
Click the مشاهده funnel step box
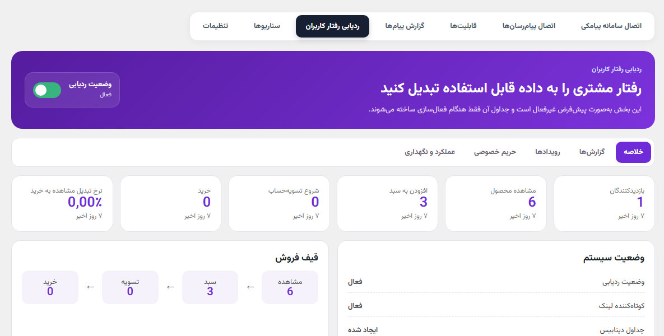click(x=290, y=287)
